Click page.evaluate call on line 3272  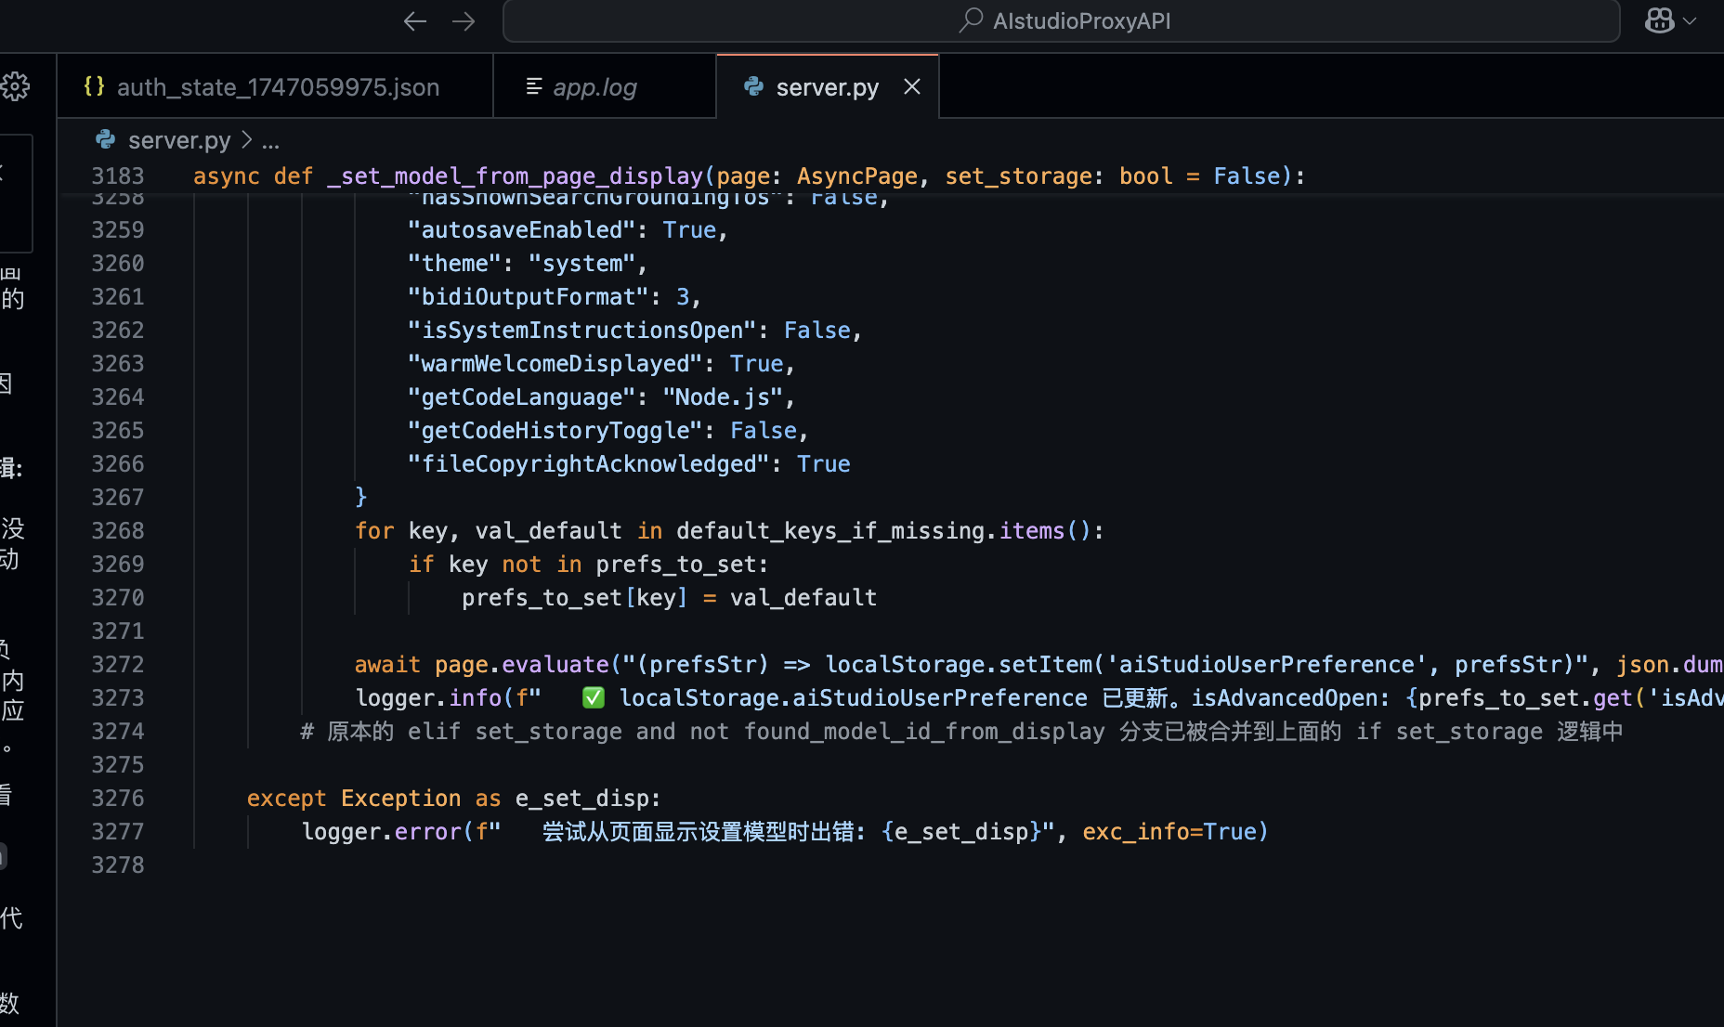(522, 665)
